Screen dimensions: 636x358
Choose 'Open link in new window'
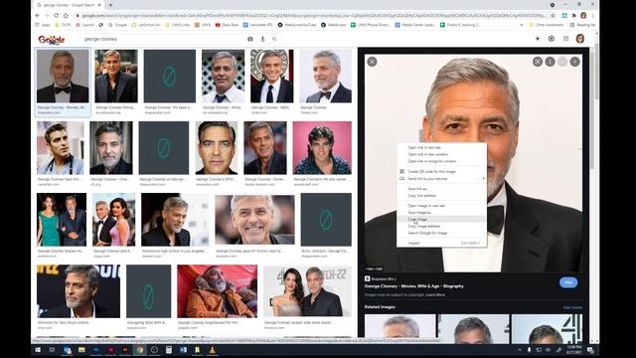point(441,154)
